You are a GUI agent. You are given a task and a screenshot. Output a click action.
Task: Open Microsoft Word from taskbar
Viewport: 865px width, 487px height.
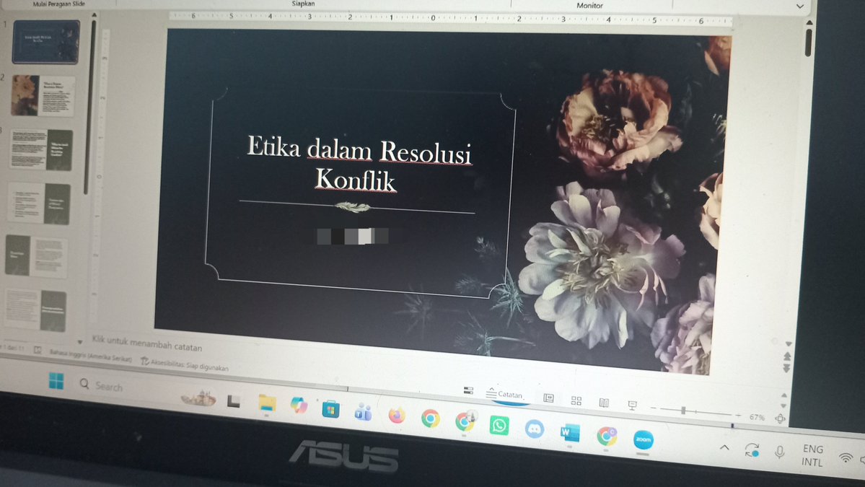click(x=570, y=432)
